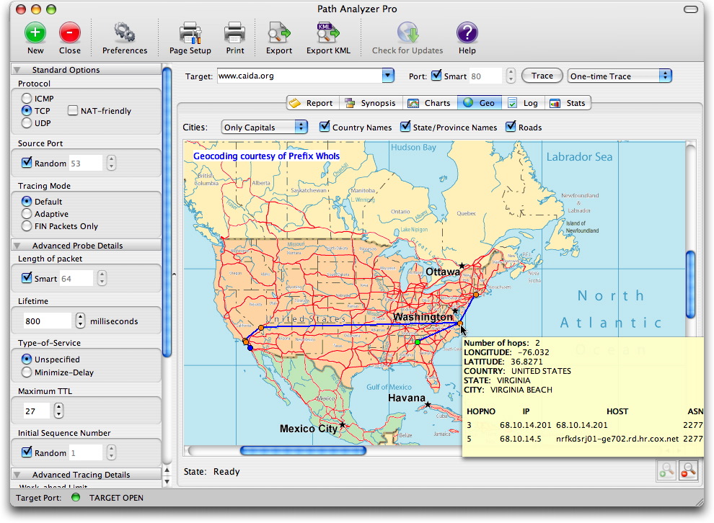714x523 pixels.
Task: Click the Page Setup toolbar icon
Action: (189, 32)
